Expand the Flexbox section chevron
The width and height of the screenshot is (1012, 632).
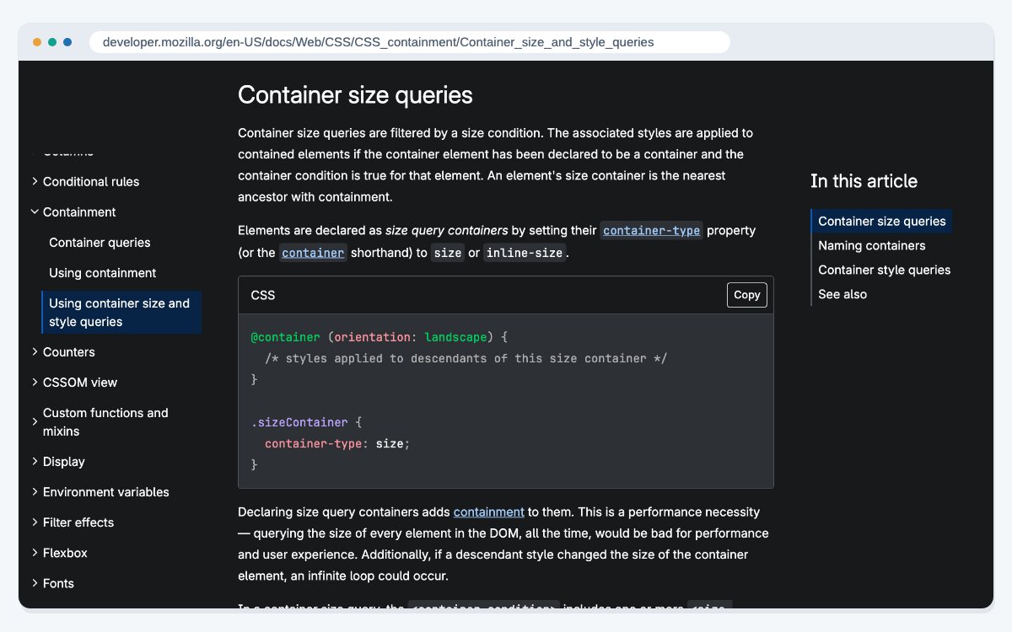[35, 552]
